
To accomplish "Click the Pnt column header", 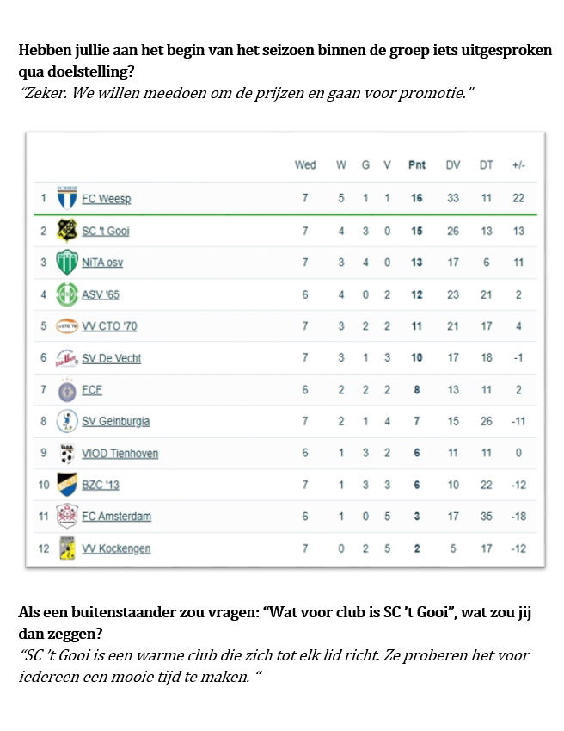I will pyautogui.click(x=417, y=165).
